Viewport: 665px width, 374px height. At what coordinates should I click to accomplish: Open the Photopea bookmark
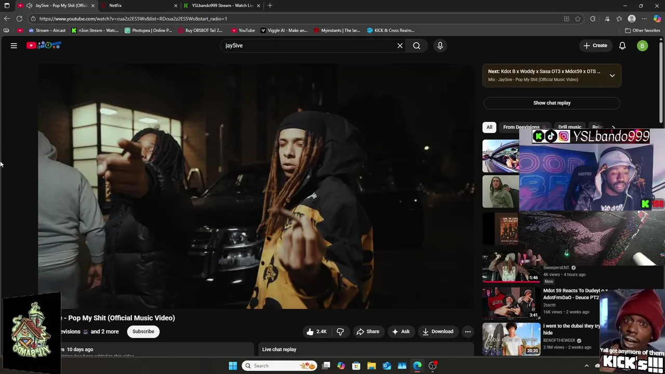click(149, 30)
